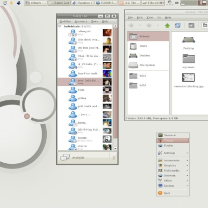The image size is (208, 208).
Task: Click eye avatar of Quivering buddy
Action: click(107, 131)
